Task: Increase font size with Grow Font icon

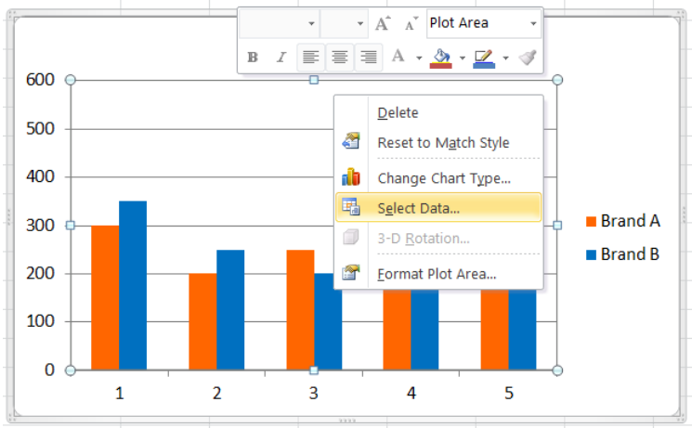Action: pos(383,23)
